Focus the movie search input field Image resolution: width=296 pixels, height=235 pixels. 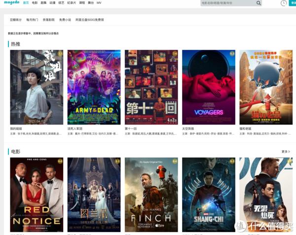click(228, 3)
